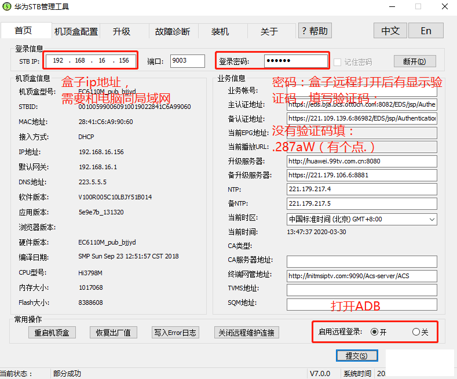This screenshot has width=457, height=379.
Task: Click 默认网关 value 192.168.16.1
Action: tap(98, 167)
